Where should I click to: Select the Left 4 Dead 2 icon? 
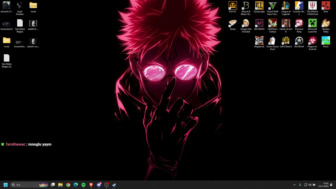click(x=286, y=43)
